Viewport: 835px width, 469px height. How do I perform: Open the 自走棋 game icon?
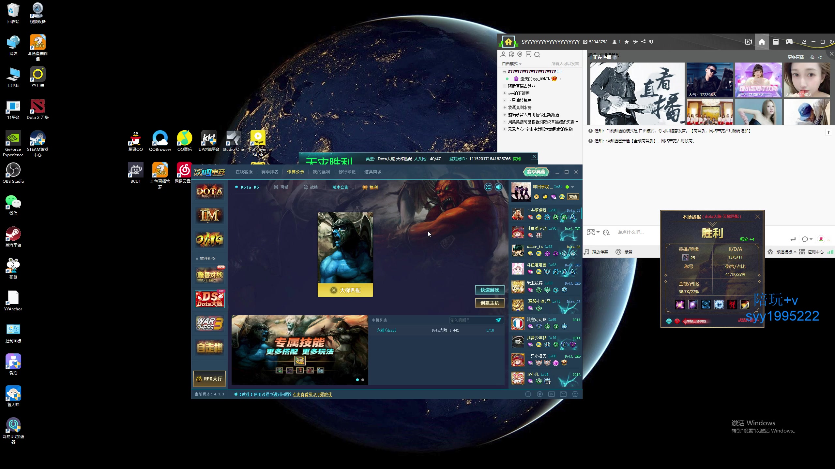pos(209,348)
